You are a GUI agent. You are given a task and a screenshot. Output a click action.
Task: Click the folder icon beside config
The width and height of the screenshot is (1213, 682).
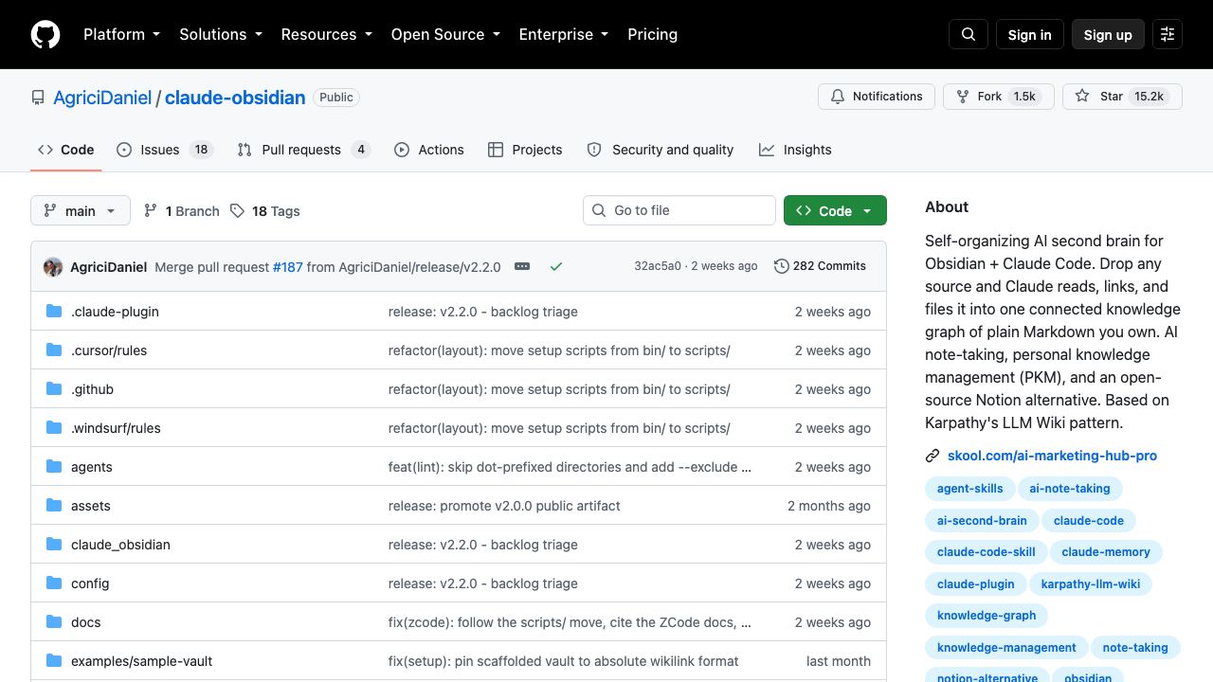(x=54, y=583)
